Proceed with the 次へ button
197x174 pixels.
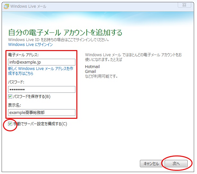point(176,163)
